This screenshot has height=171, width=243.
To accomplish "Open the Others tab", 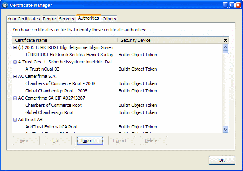I will pyautogui.click(x=109, y=19).
